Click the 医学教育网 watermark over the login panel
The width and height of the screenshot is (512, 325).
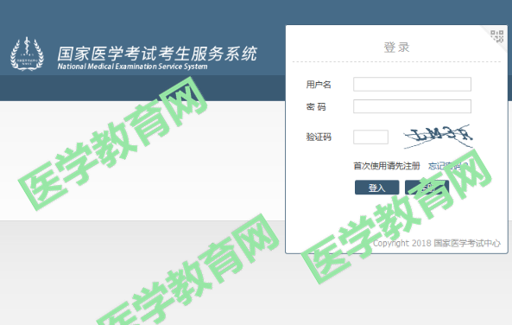tap(396, 216)
